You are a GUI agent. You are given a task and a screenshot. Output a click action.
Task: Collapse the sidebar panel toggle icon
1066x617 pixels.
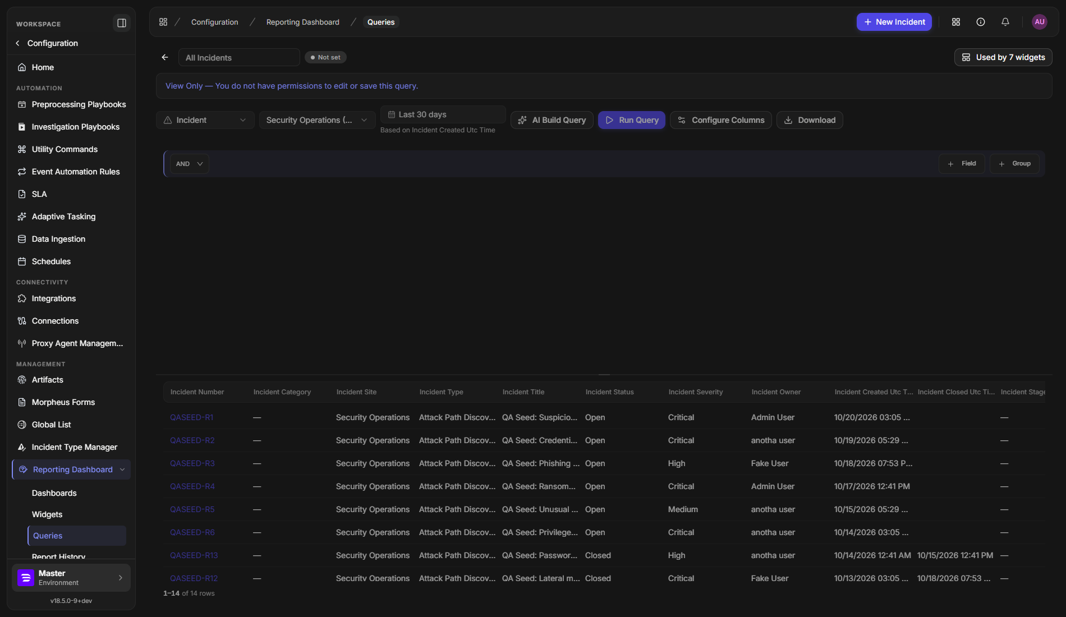(122, 23)
